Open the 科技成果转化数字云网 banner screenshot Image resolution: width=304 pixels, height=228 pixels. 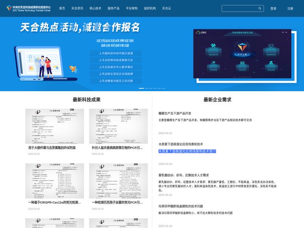pos(242,54)
